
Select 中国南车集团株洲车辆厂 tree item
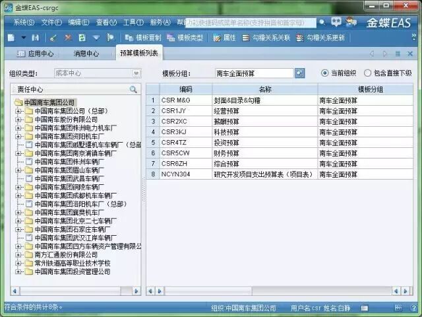(x=69, y=162)
